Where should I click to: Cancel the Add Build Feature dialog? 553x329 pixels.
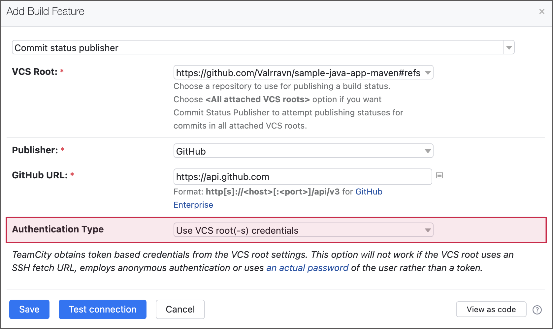180,309
